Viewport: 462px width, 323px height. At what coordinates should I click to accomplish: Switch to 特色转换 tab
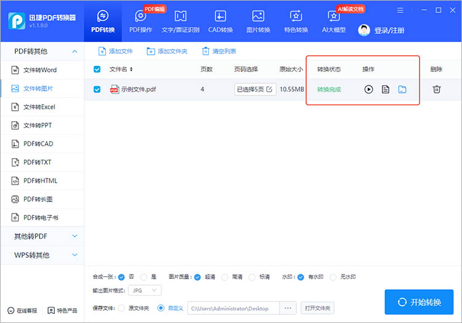[296, 21]
